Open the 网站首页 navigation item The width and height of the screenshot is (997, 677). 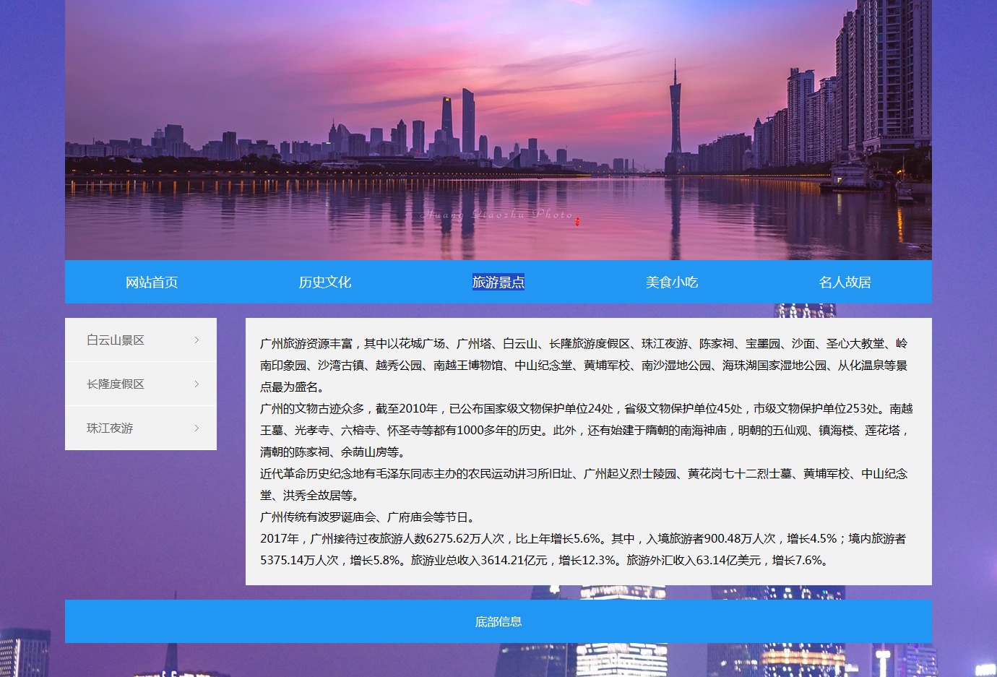pyautogui.click(x=152, y=282)
